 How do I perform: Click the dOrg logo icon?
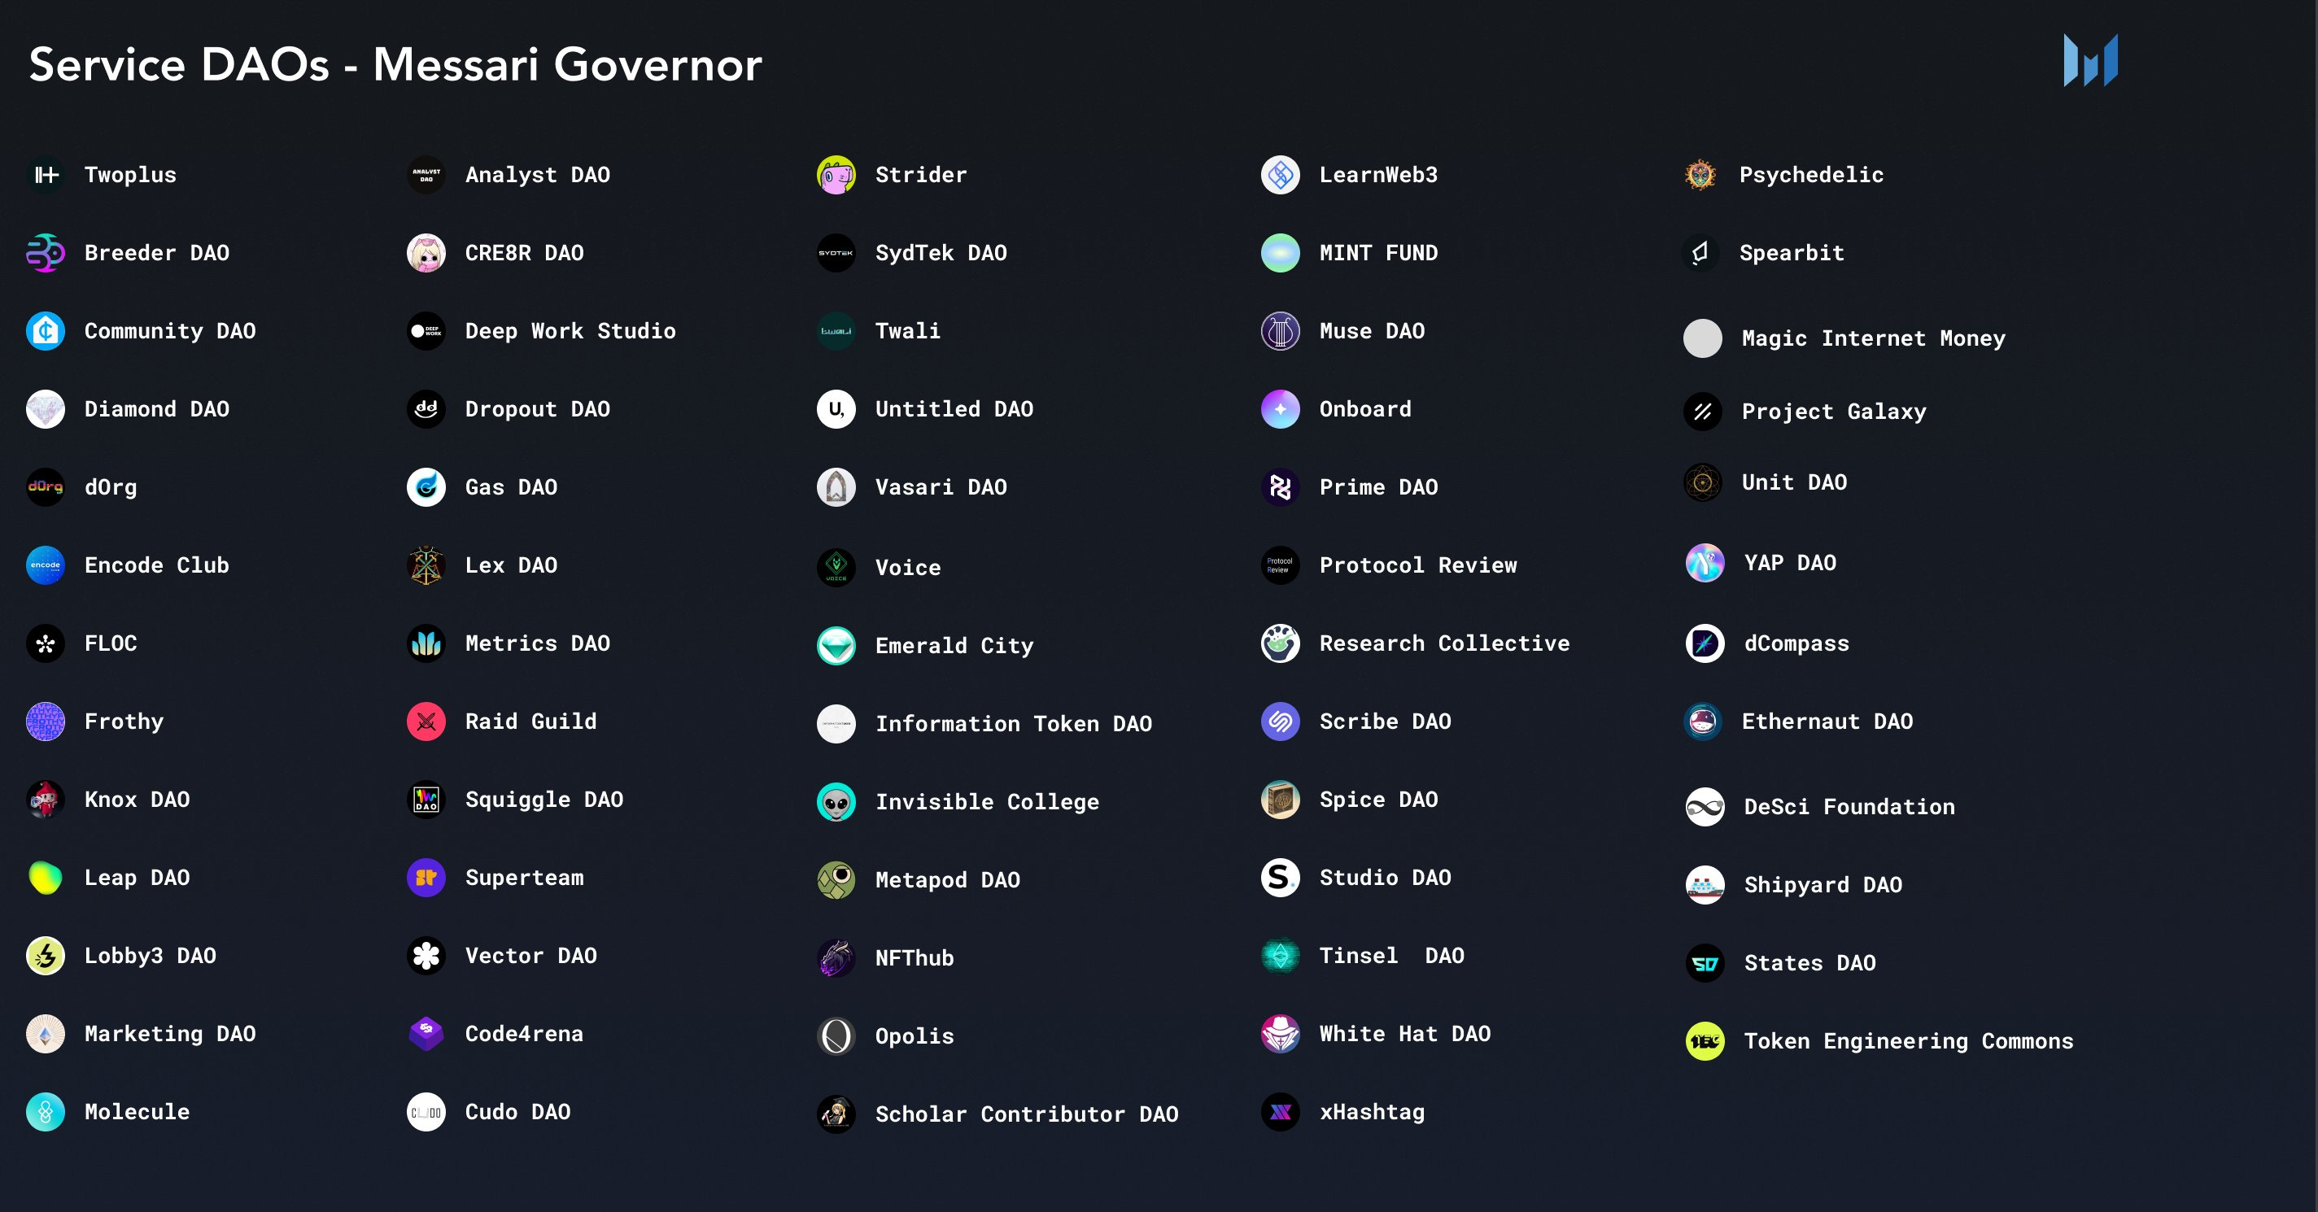pos(45,486)
